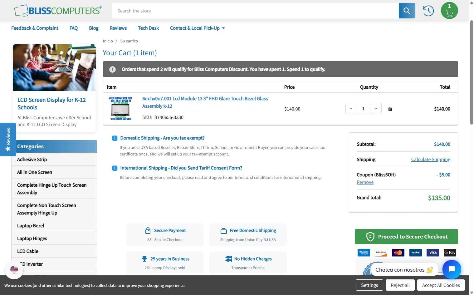Open the FAQ menu item
The image size is (474, 295).
pos(74,28)
